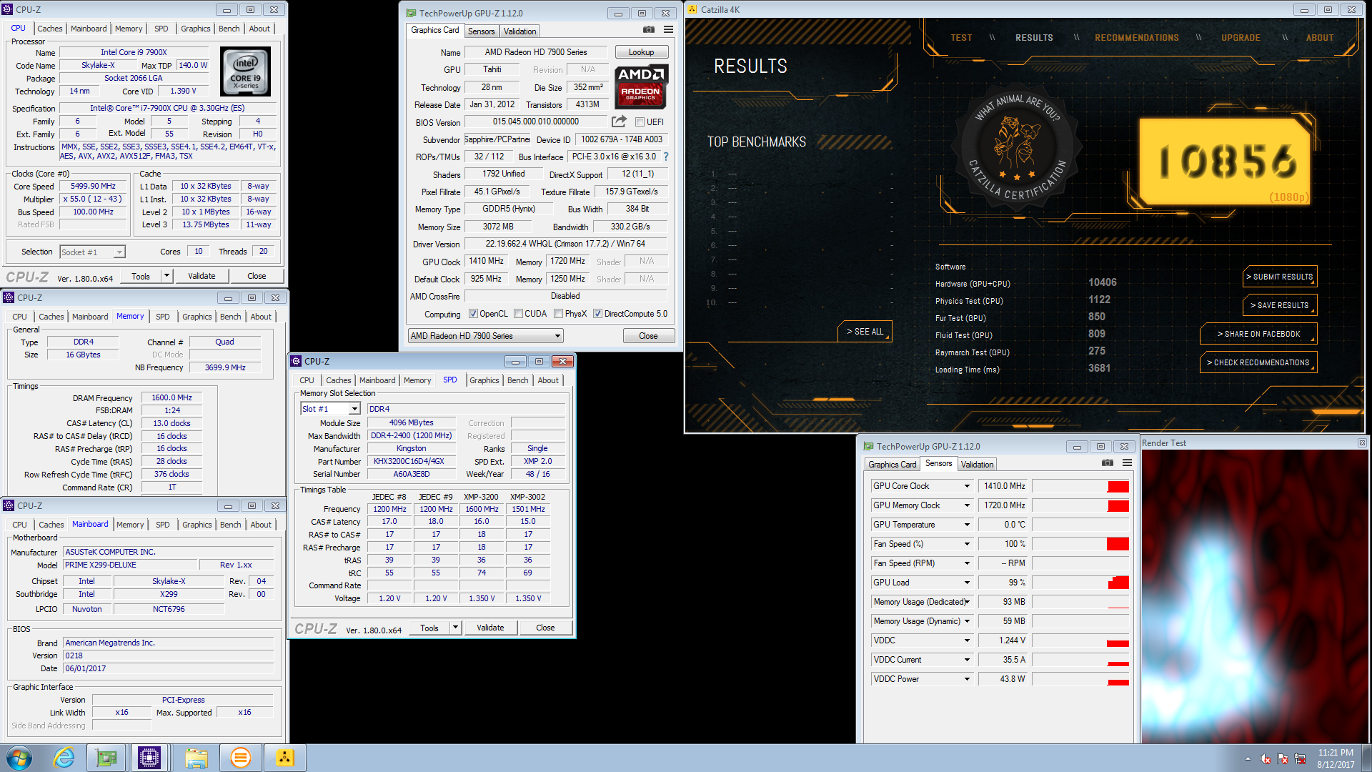Select the UPGRADE tab in Catzilla
Screen dimensions: 1372x772
click(x=1241, y=38)
